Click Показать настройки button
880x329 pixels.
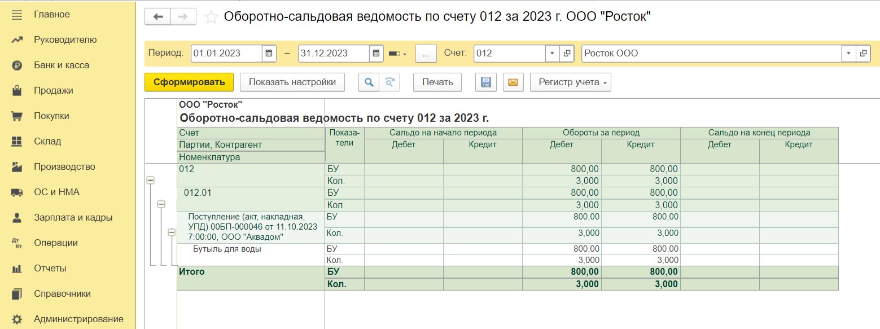292,82
